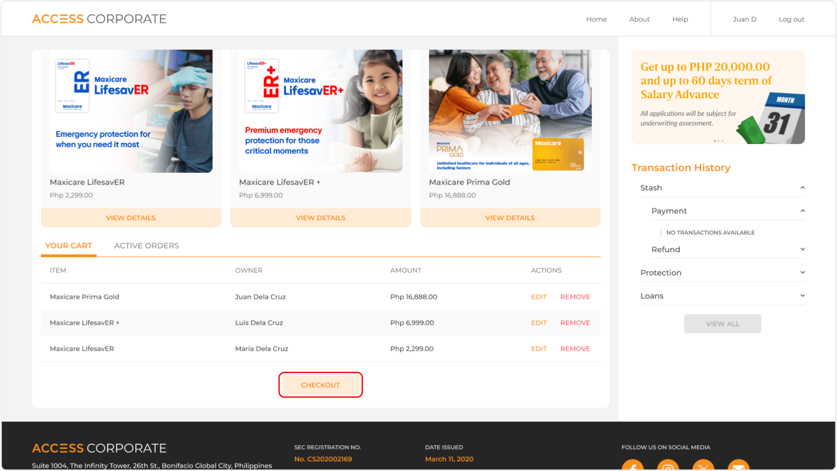The height and width of the screenshot is (471, 837).
Task: Open the Juan D profile
Action: pos(744,19)
